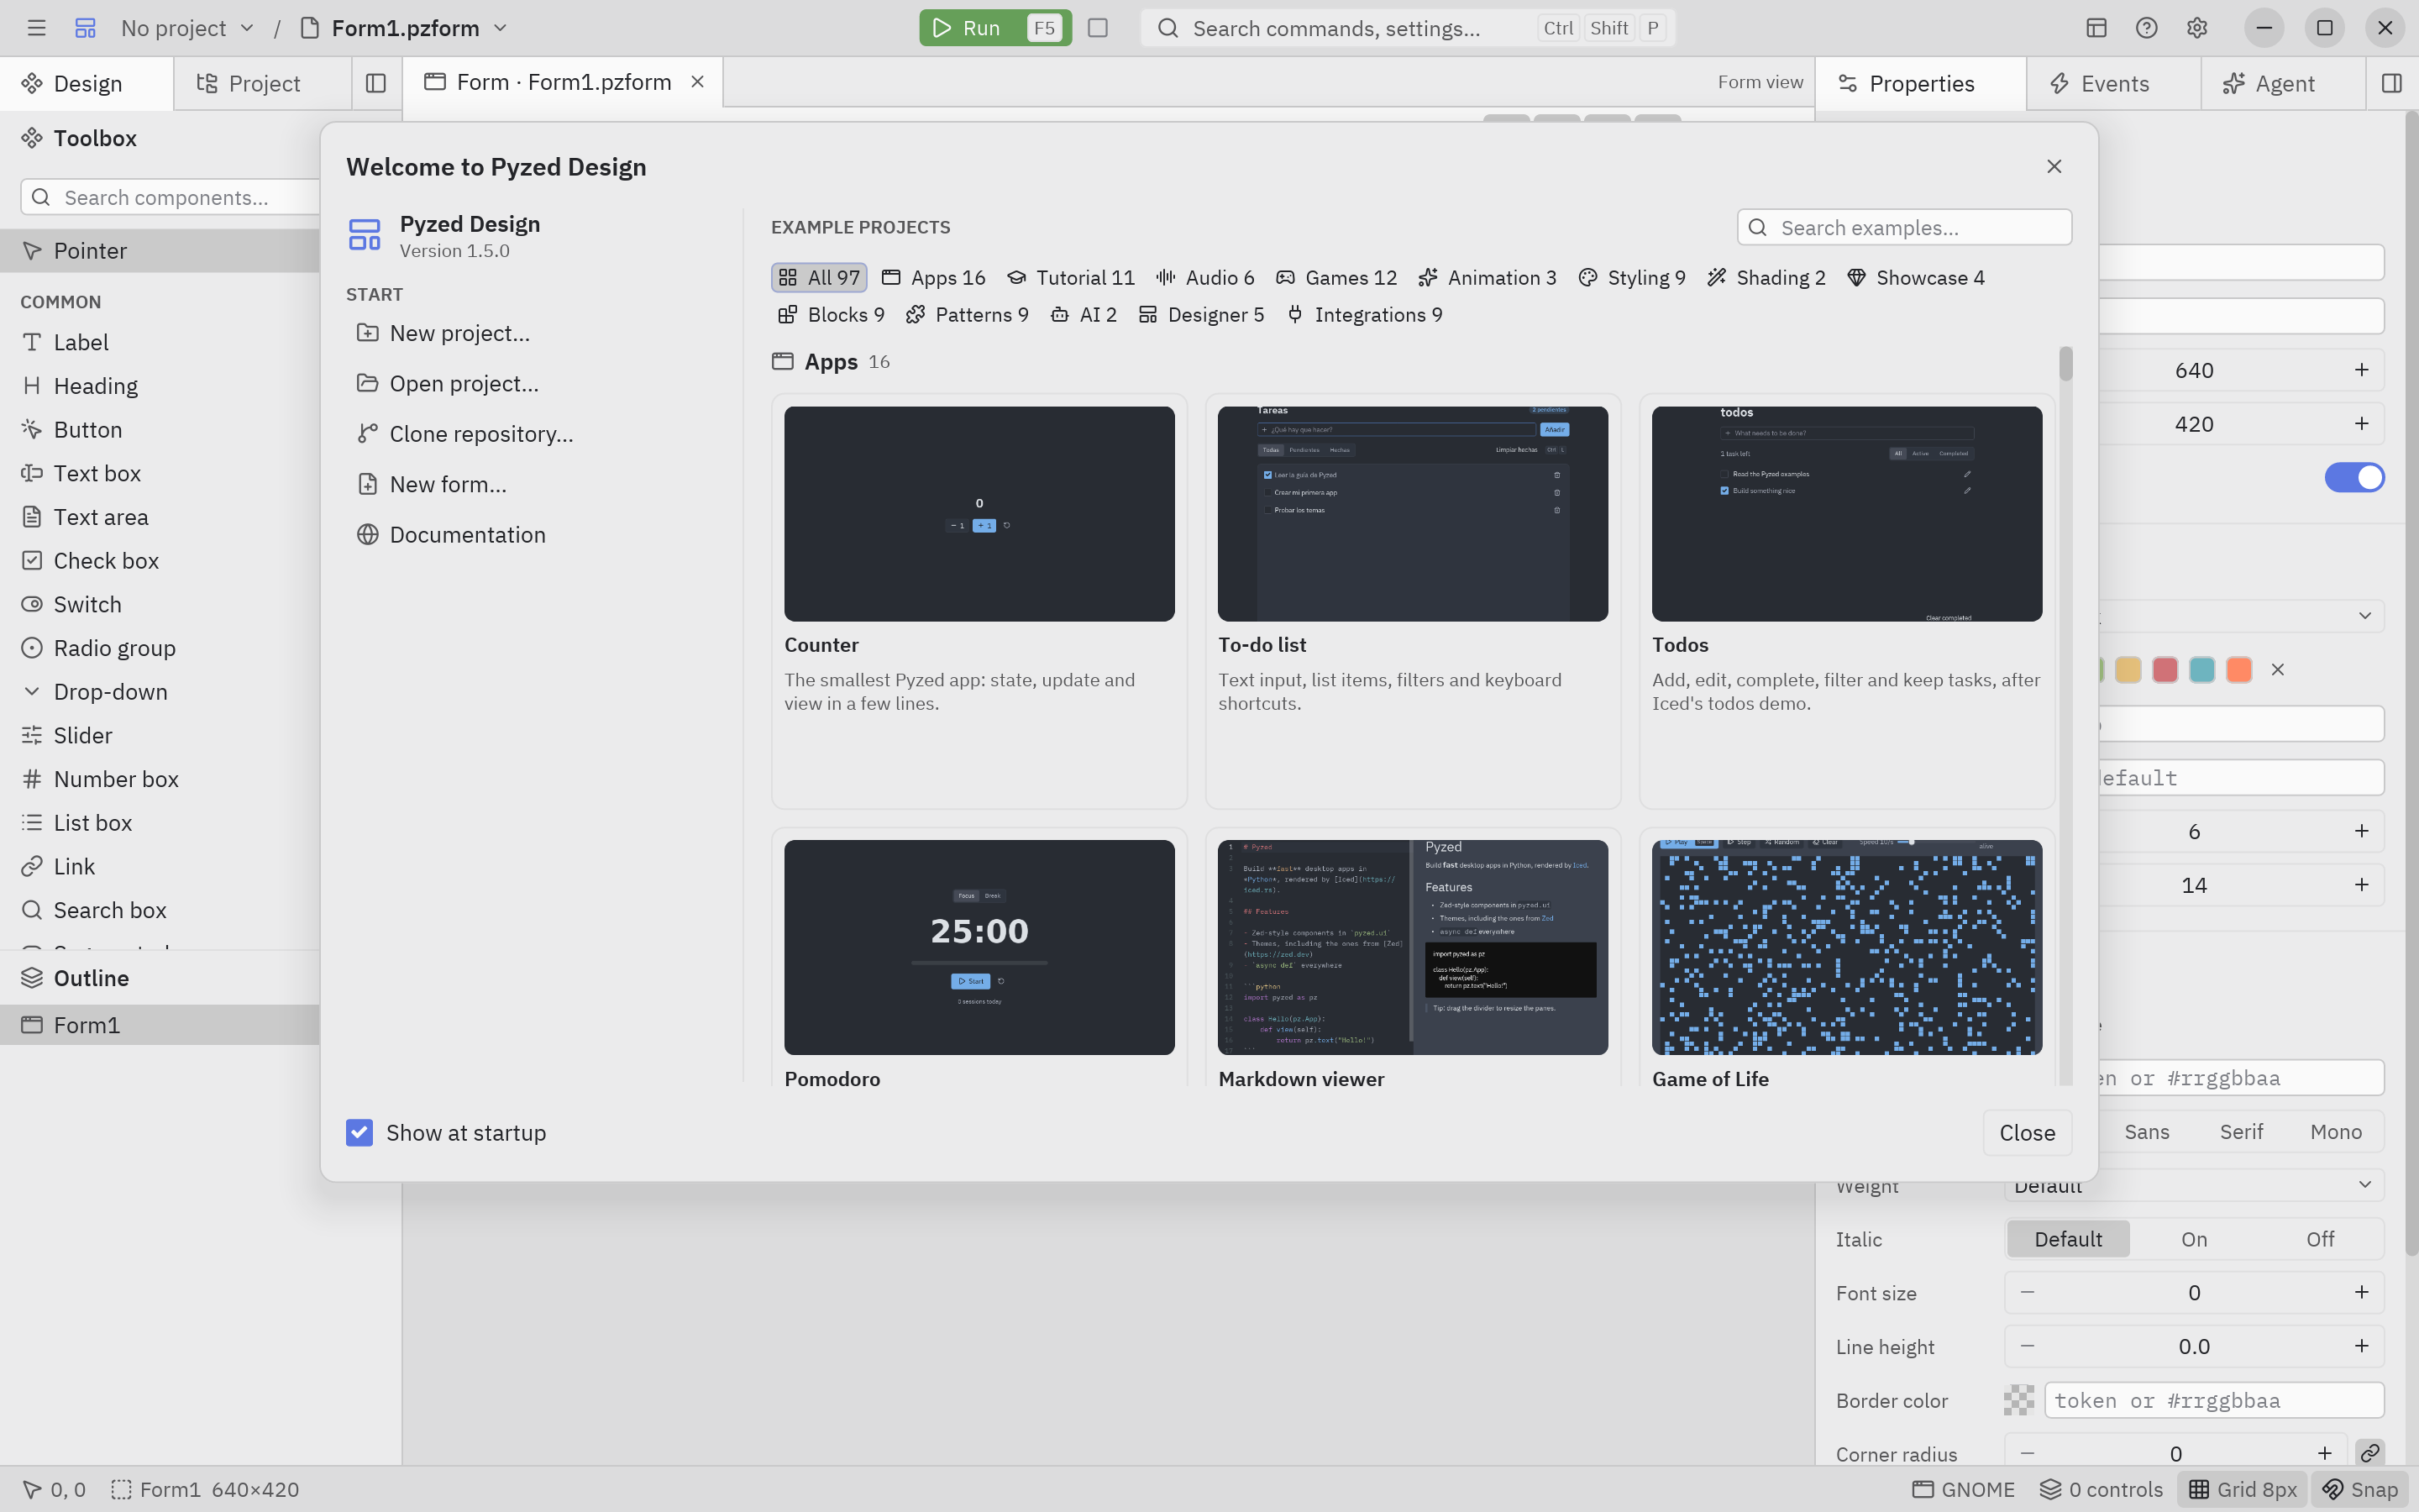Open the GNOME theme selector in status bar
The height and width of the screenshot is (1512, 2419).
click(1963, 1489)
